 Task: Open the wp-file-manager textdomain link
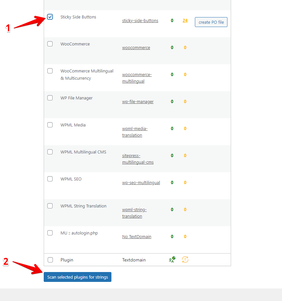(138, 101)
